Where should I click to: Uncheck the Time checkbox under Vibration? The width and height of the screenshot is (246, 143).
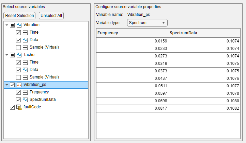pos(18,33)
